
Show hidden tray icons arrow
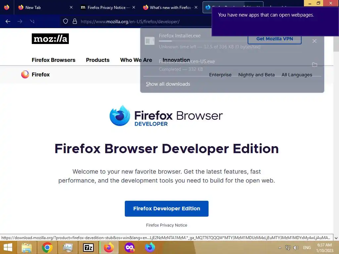(x=280, y=248)
